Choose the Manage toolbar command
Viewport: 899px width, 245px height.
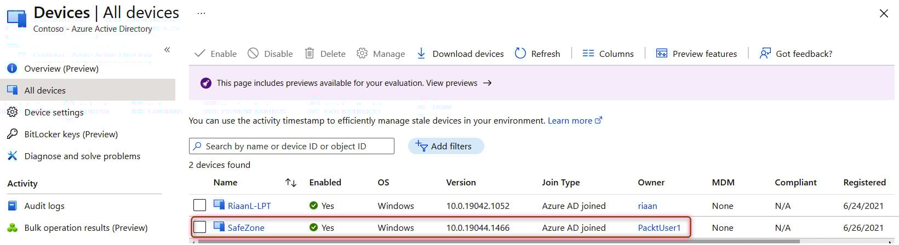[381, 54]
